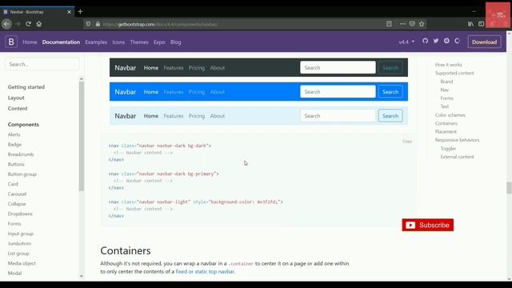Open the Modal component page
512x288 pixels.
click(14, 274)
